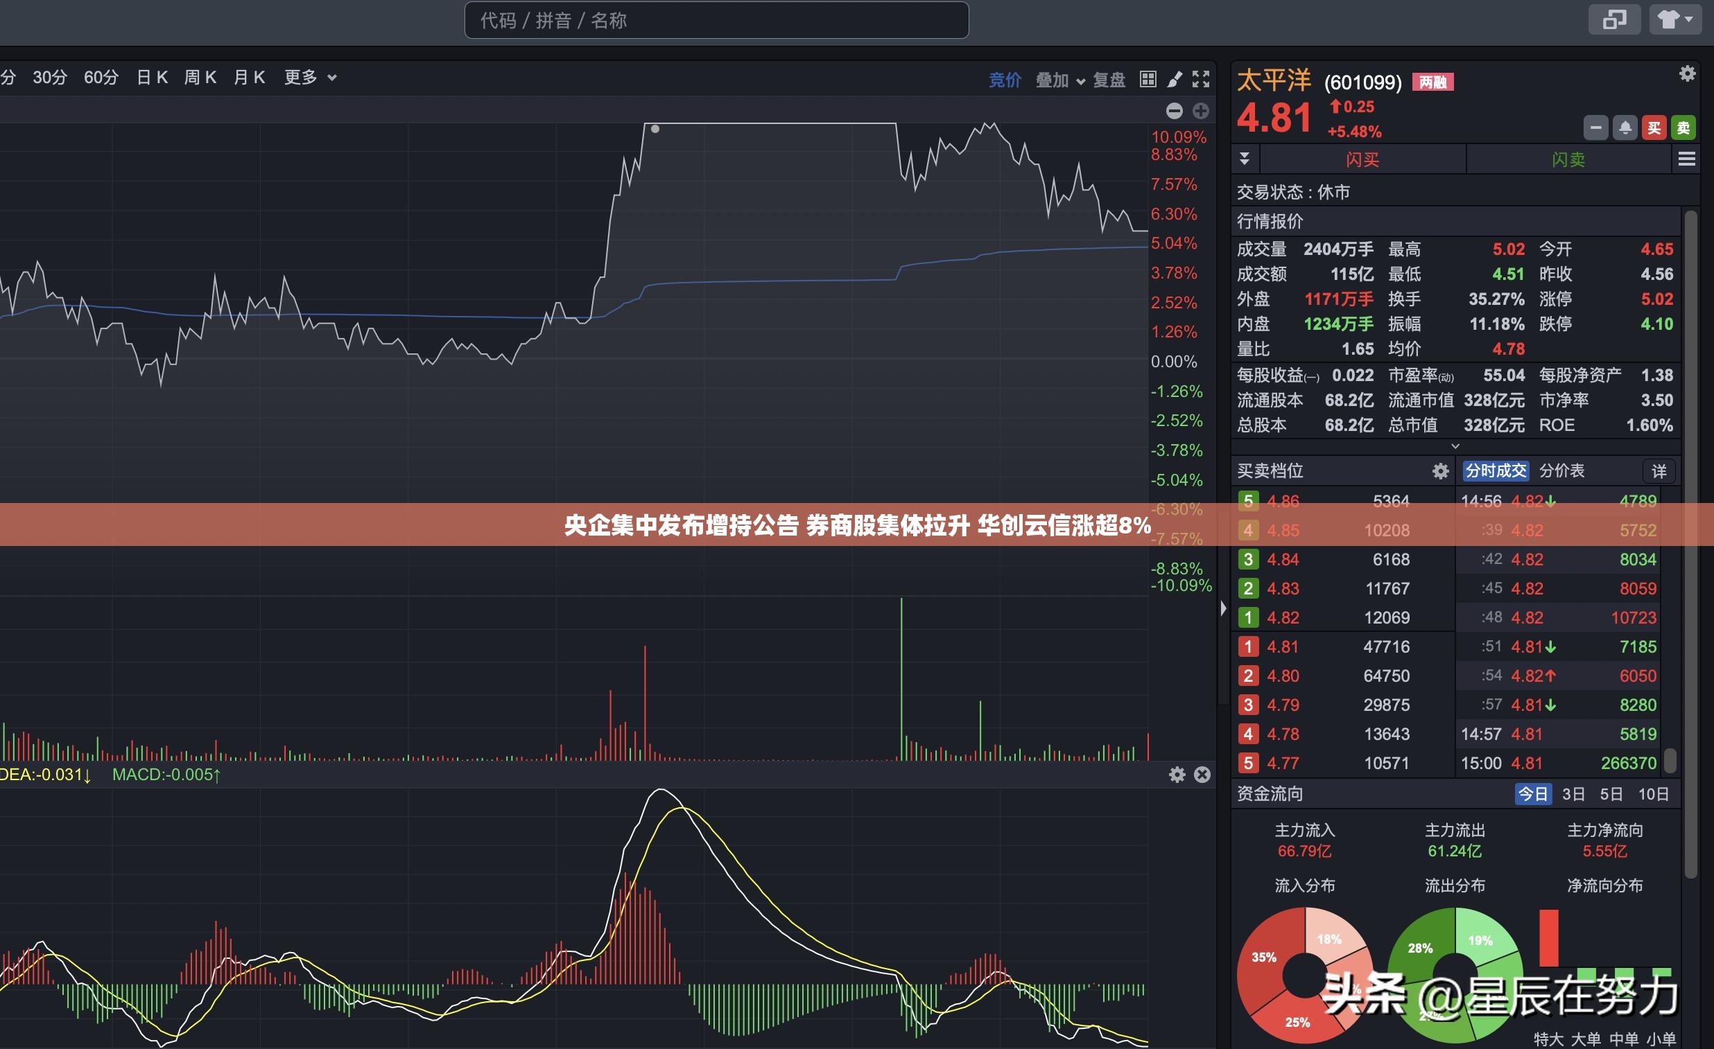This screenshot has width=1714, height=1049.
Task: Open the 更多 periods dropdown
Action: (310, 77)
